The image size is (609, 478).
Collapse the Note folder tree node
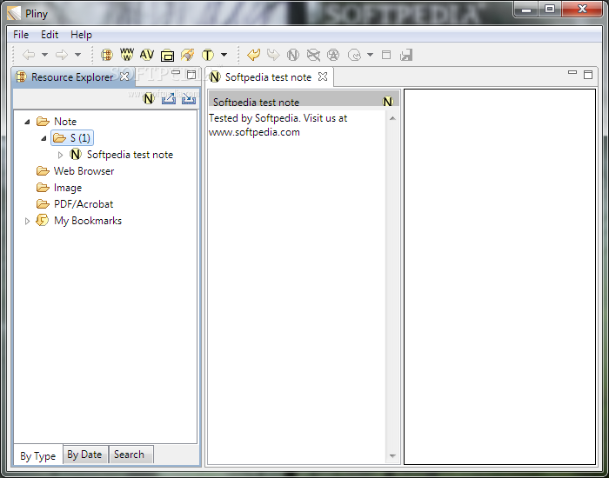27,122
